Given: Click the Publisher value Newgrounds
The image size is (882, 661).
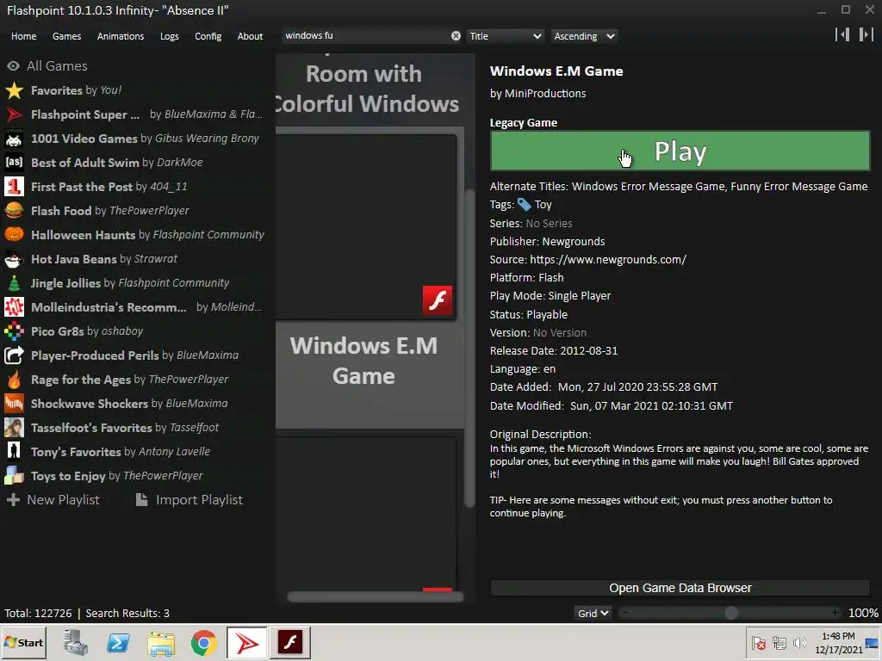Looking at the screenshot, I should pos(573,242).
